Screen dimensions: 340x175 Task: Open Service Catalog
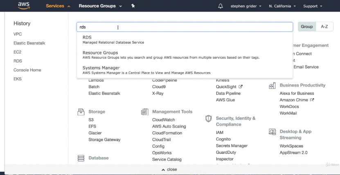click(167, 159)
